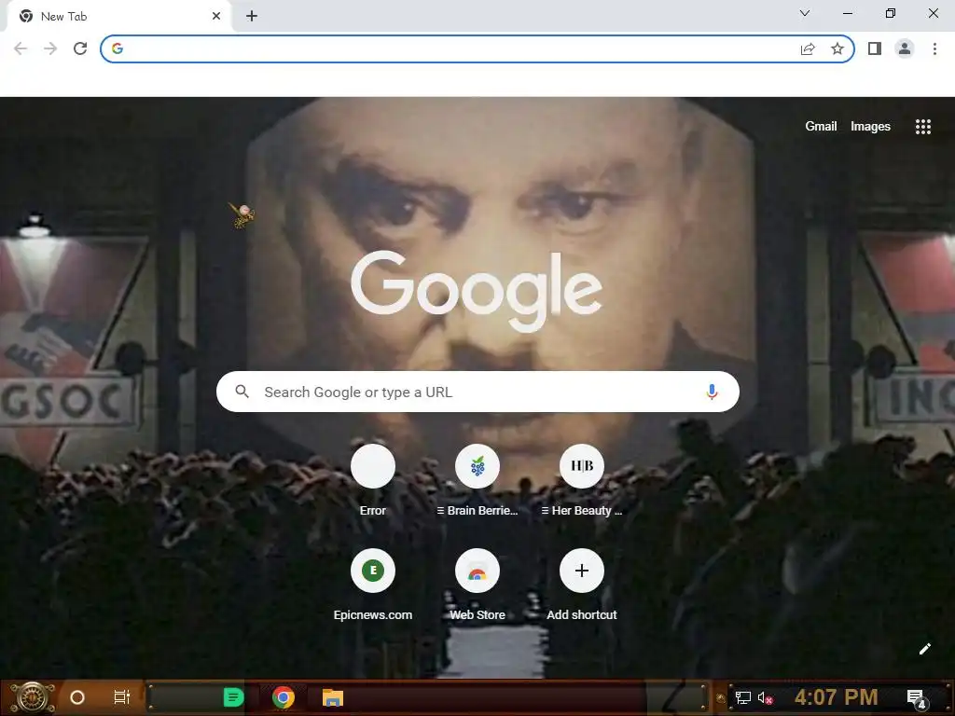The width and height of the screenshot is (955, 716).
Task: Open File Explorer on taskbar
Action: coord(333,697)
